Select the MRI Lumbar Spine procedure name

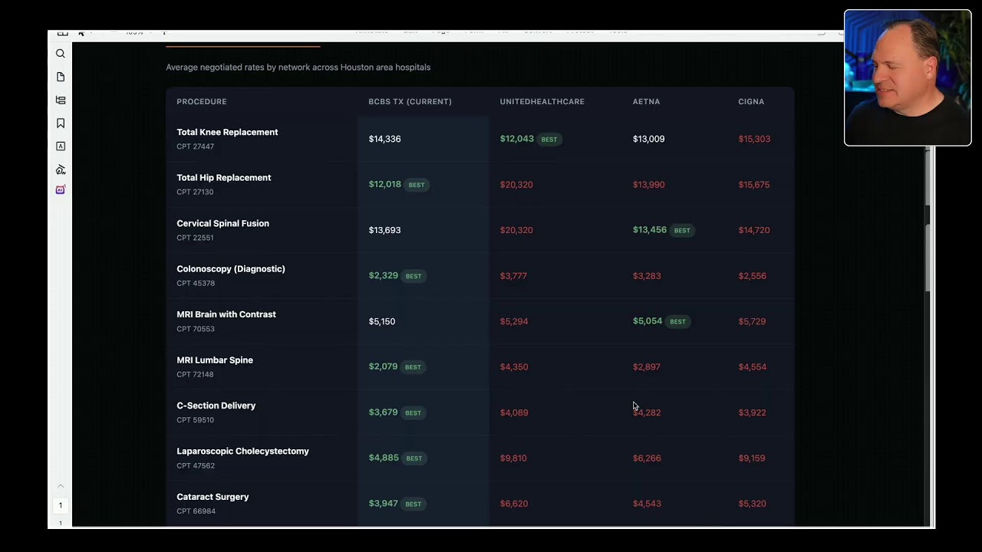point(215,360)
